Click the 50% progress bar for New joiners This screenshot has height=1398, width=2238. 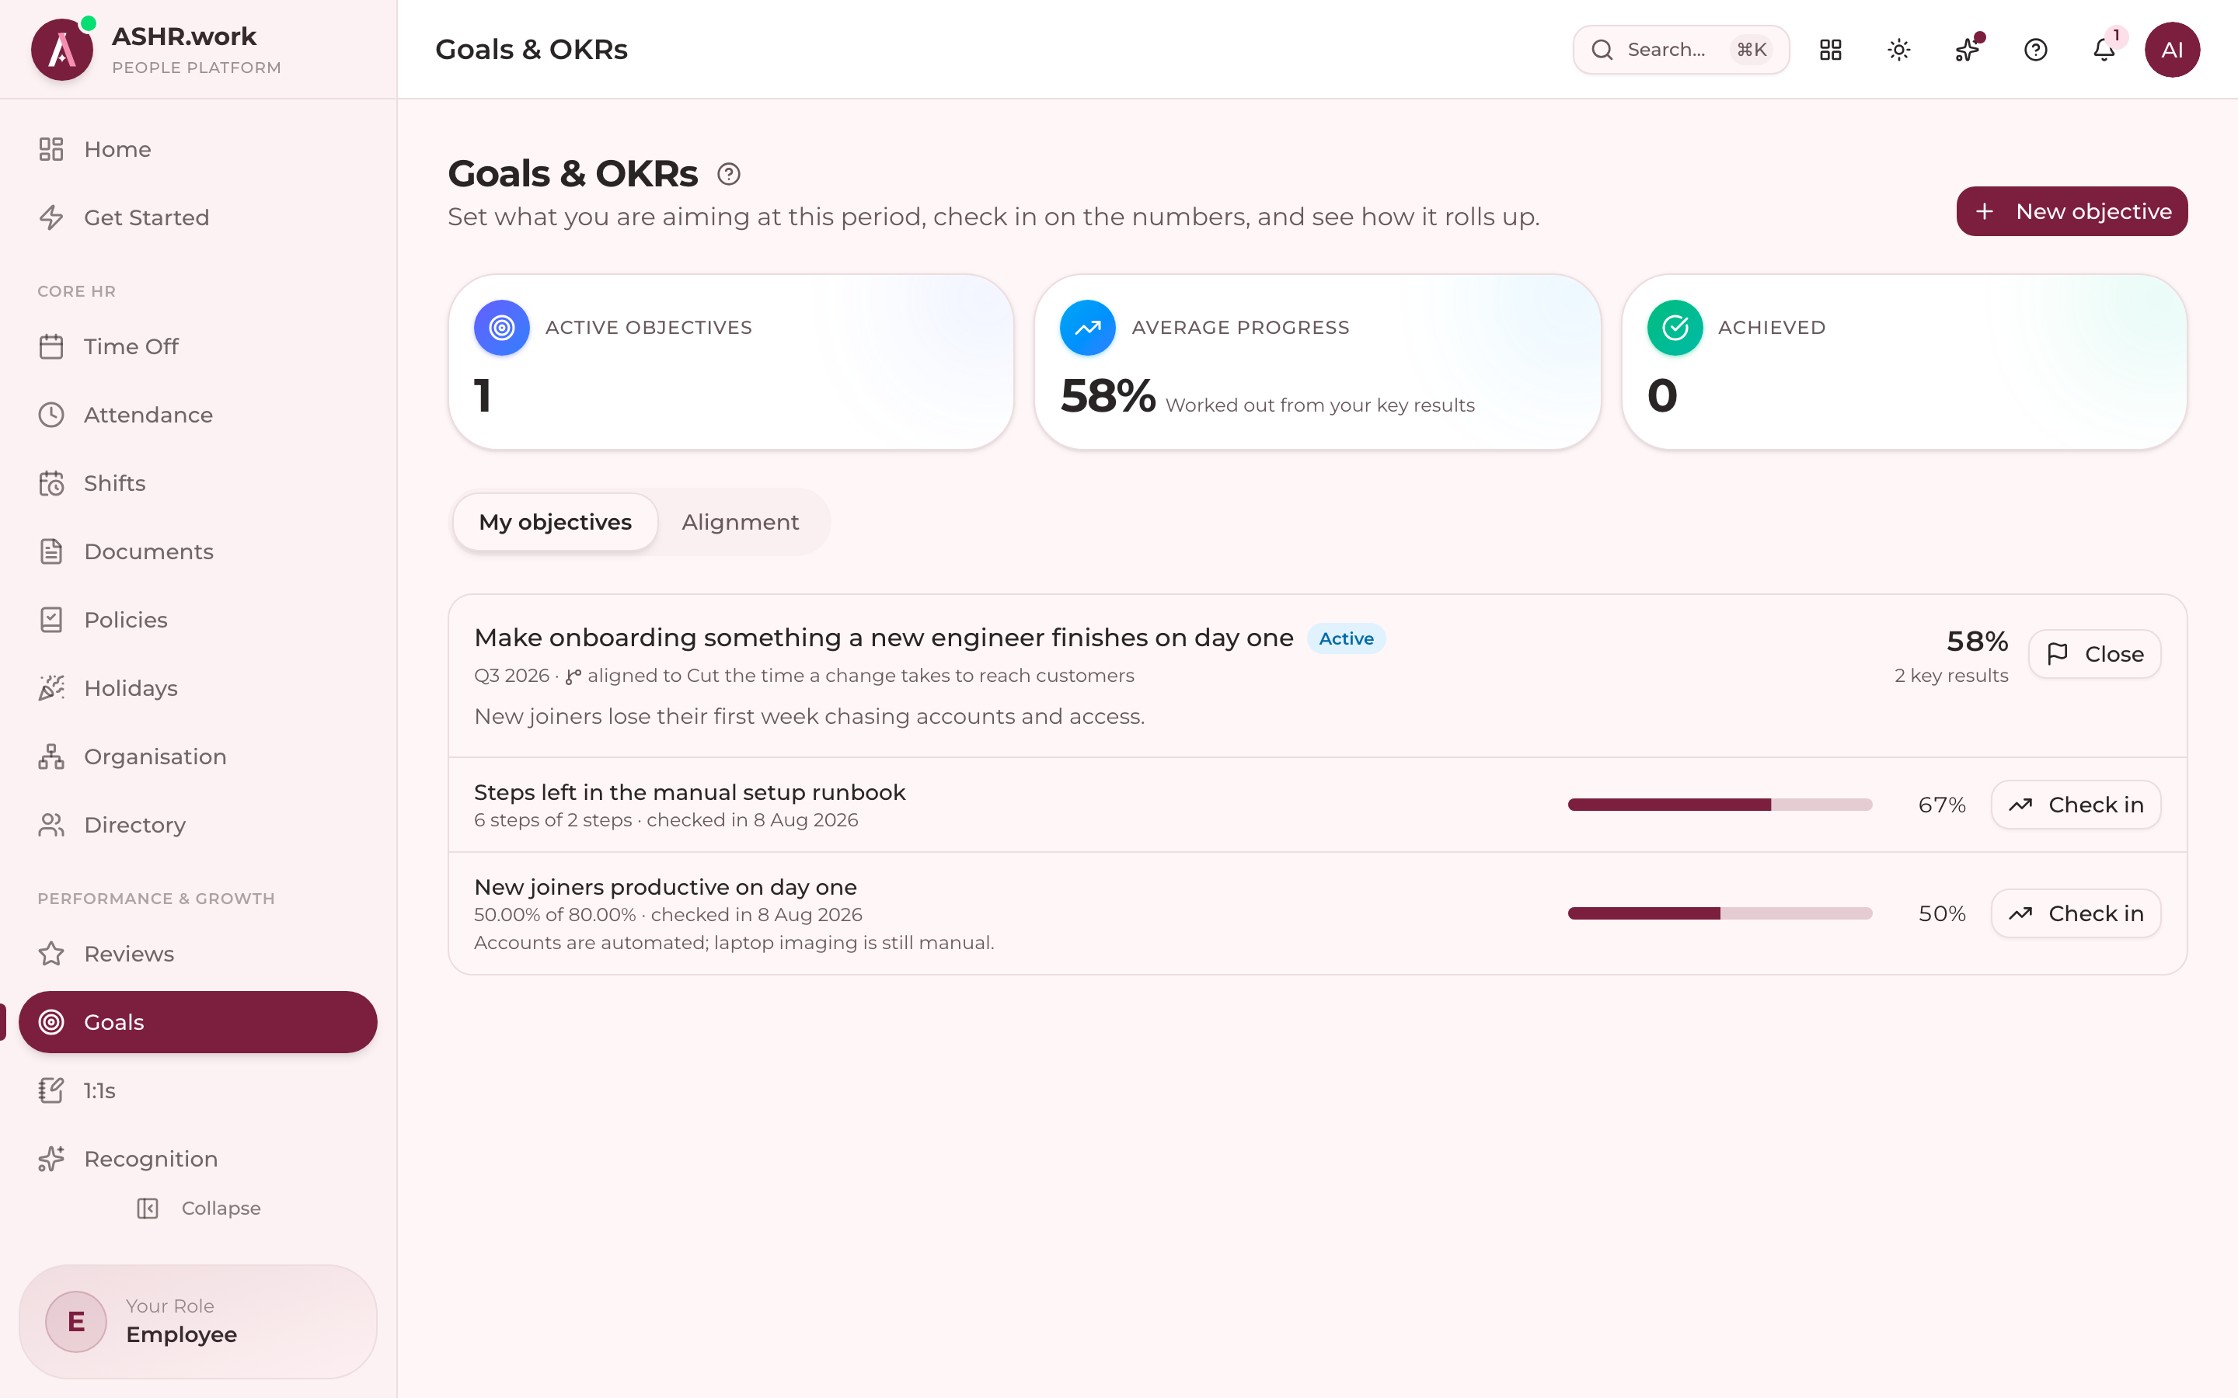click(x=1720, y=913)
